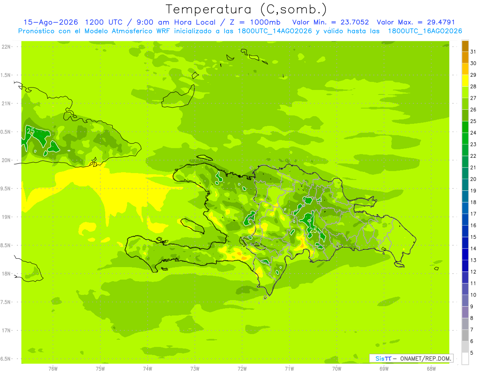Click the legend value 21

click(x=474, y=167)
